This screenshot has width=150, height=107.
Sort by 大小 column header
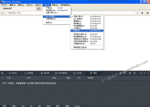(x=79, y=78)
